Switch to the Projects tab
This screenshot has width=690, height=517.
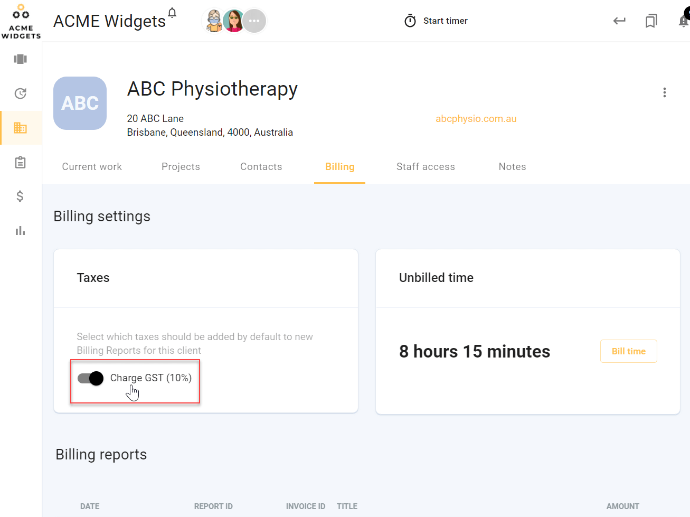181,167
